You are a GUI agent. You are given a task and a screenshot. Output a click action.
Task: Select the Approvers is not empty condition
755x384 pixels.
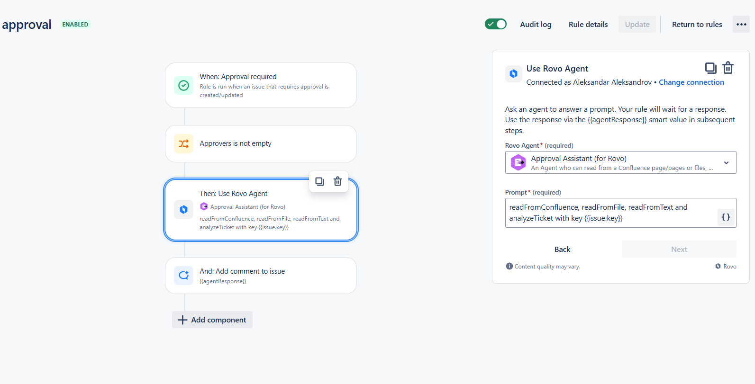pos(261,143)
